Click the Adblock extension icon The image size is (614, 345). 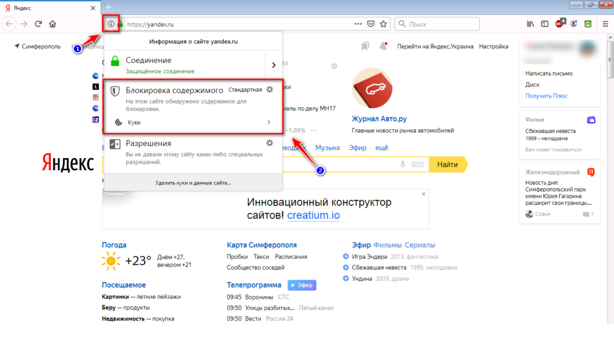(559, 24)
